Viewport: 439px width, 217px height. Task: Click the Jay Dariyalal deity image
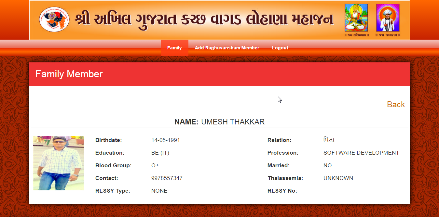coord(356,18)
